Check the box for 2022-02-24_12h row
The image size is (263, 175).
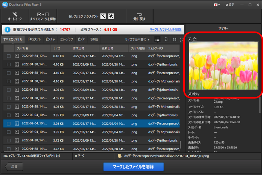point(9,56)
